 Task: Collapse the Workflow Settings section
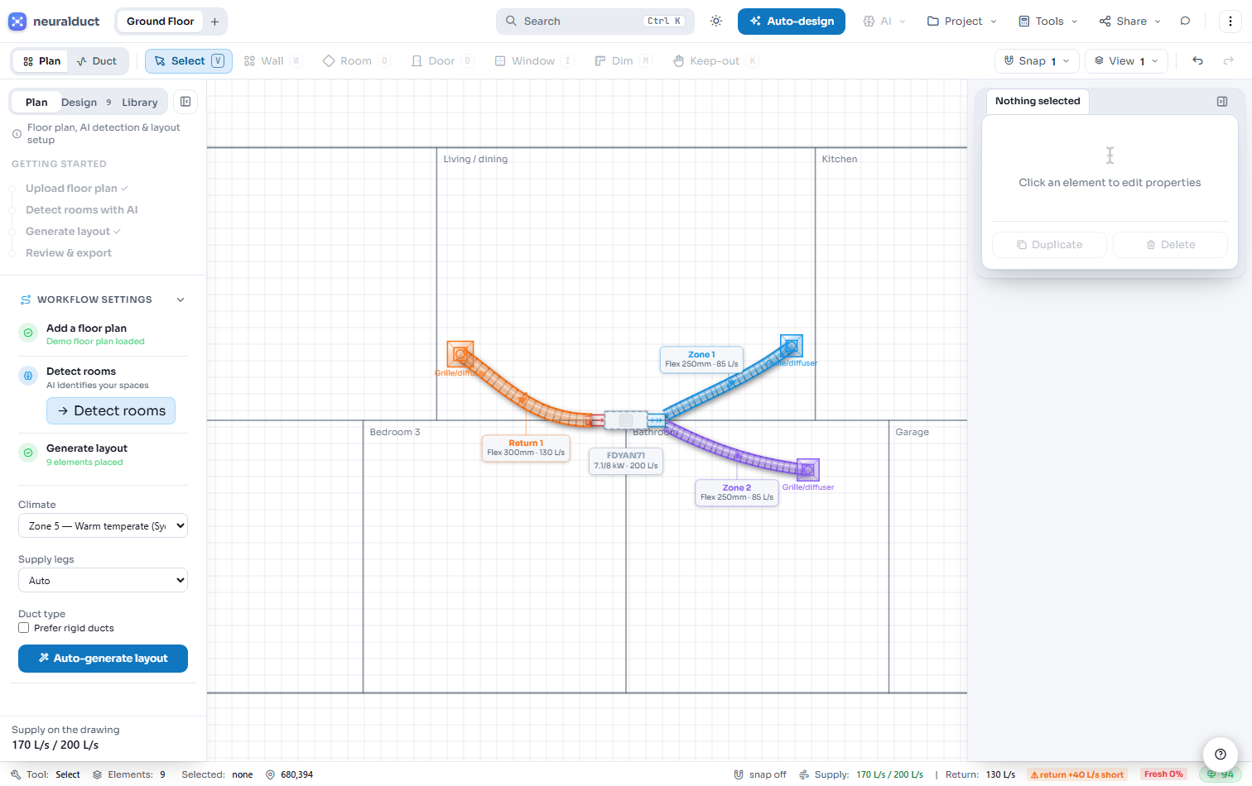pos(181,300)
